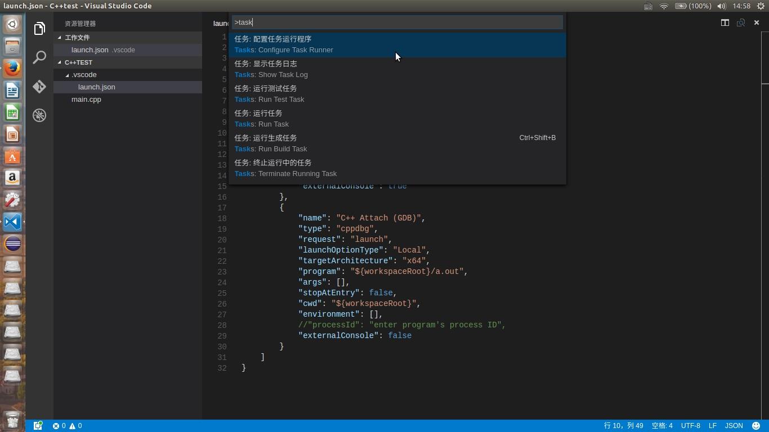
Task: Collapse the C++TEST workspace section
Action: (78, 62)
